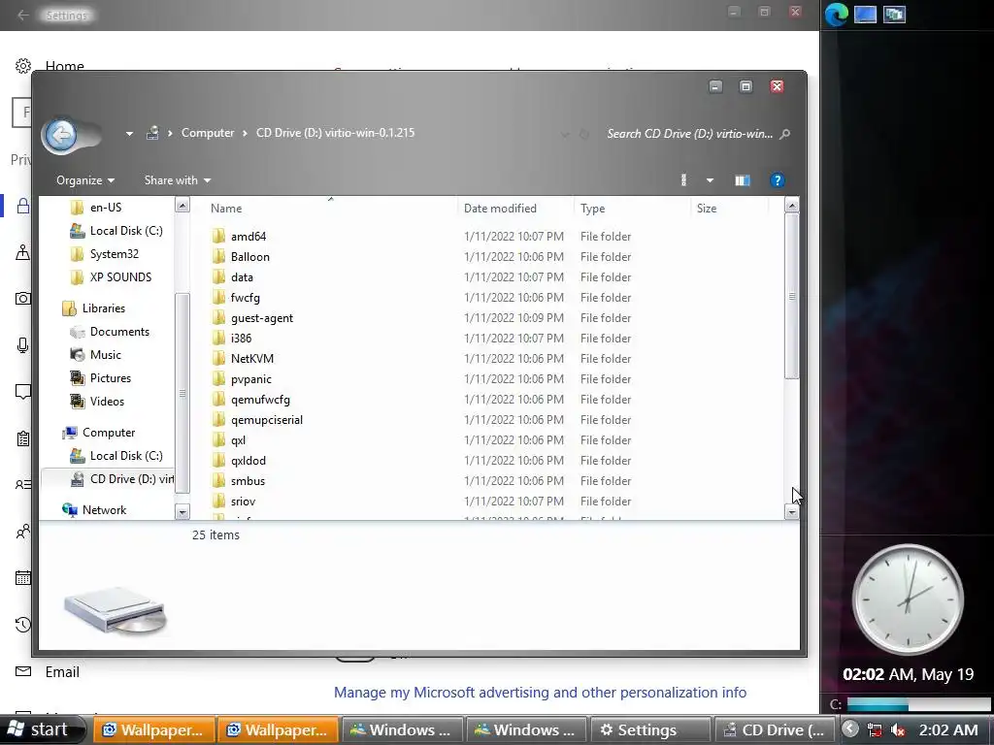Viewport: 994px width, 745px height.
Task: Click the network tray icon
Action: click(875, 730)
